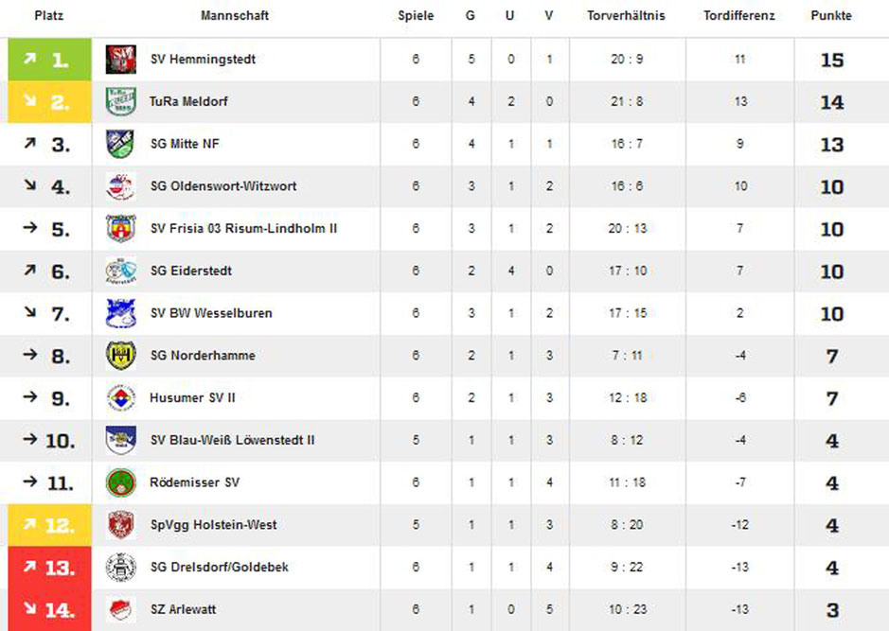Click the SV BW Wesselburen crest
This screenshot has width=889, height=631.
[x=121, y=313]
